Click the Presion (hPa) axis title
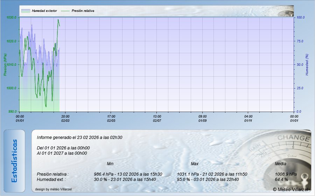 (x=5, y=64)
